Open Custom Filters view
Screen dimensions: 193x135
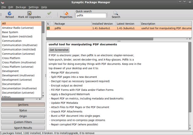23,122
